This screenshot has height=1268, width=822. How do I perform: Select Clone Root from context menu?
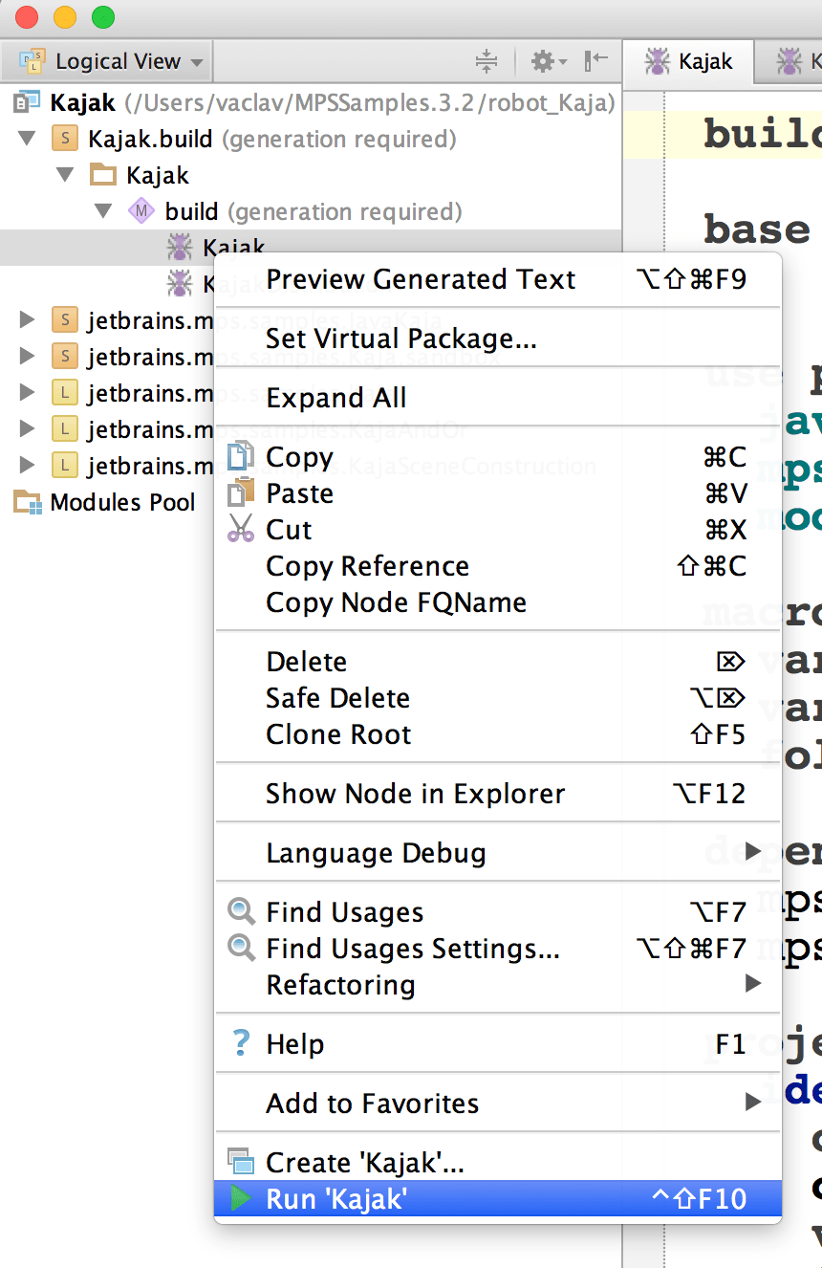point(338,734)
